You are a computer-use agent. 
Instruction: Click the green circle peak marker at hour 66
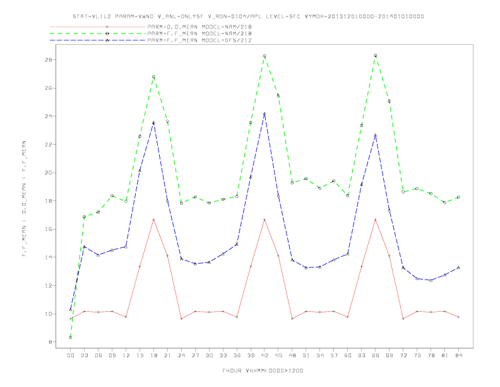coord(376,56)
